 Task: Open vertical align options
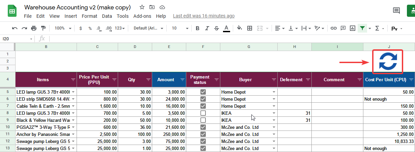click(x=293, y=28)
